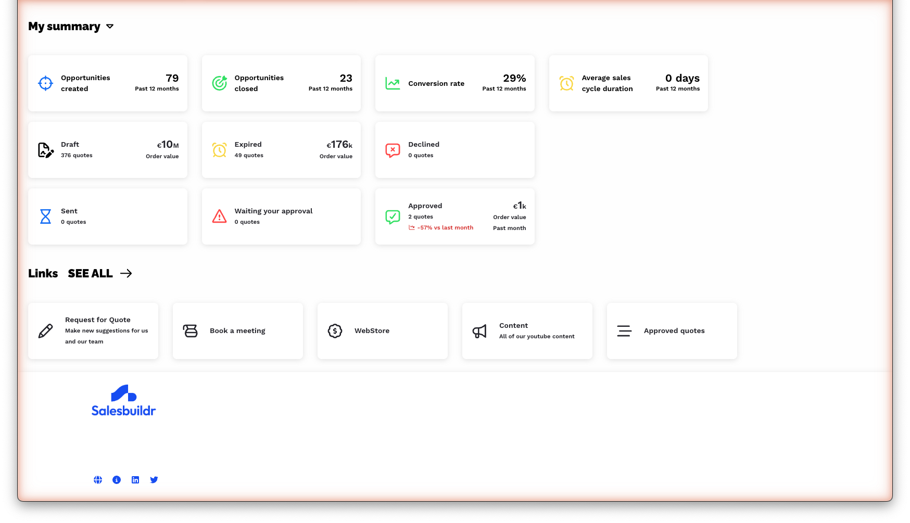Click the Average sales cycle alarm clock icon
Viewport: 910px width, 523px height.
click(x=566, y=83)
